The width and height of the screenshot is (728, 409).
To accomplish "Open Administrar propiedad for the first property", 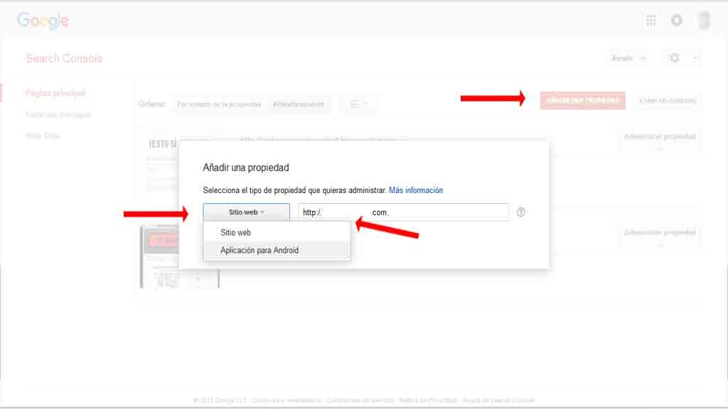I will 659,141.
